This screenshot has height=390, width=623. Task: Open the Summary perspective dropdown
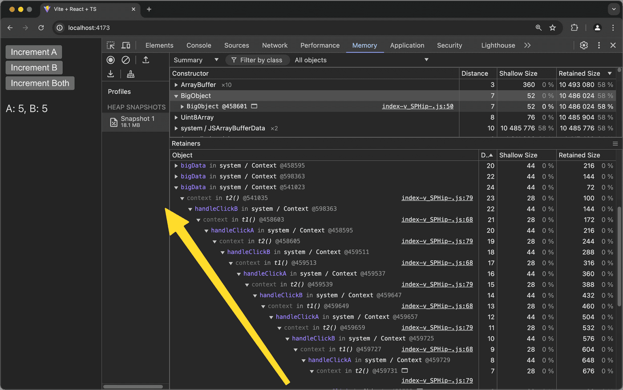coord(196,60)
